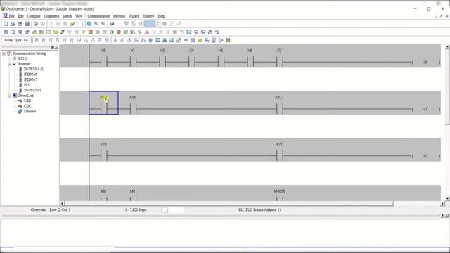Click the vertical scrollbar up arrow
This screenshot has height=253, width=450.
pyautogui.click(x=447, y=47)
